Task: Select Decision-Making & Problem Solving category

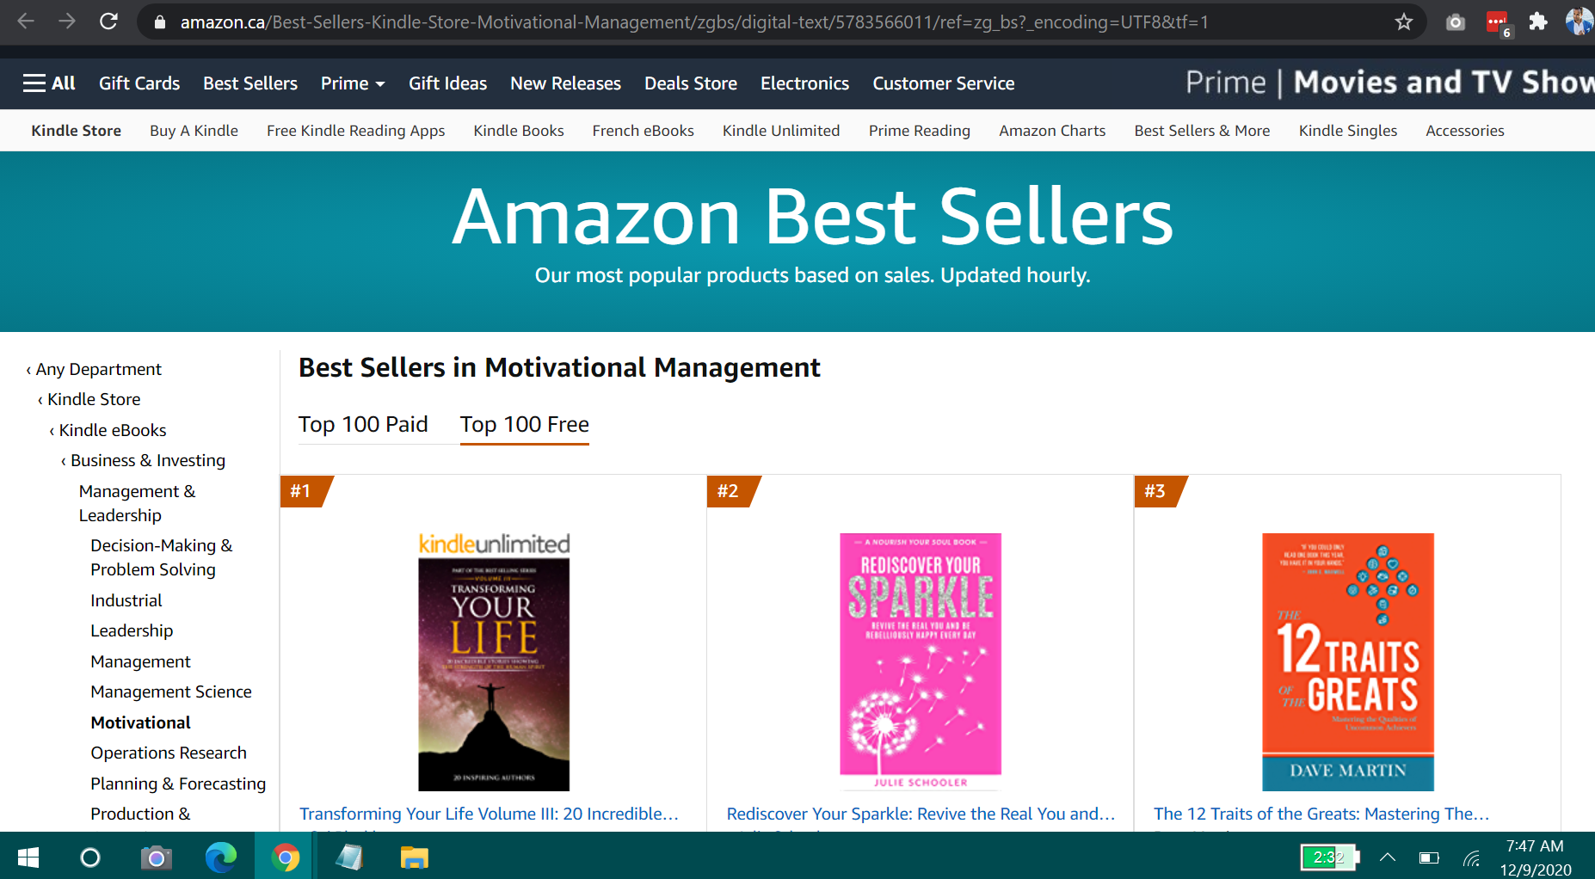Action: pos(162,557)
